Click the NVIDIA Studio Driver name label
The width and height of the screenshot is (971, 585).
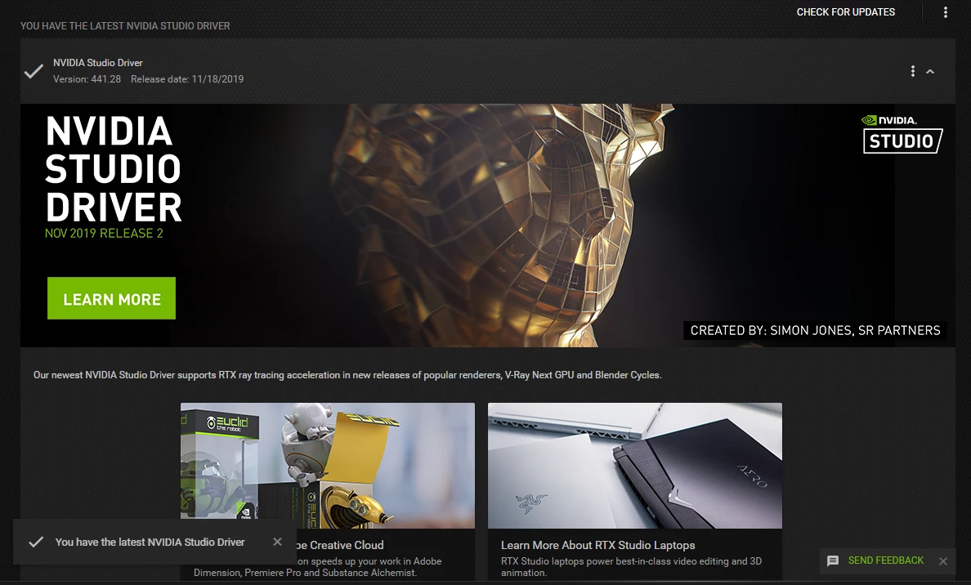98,63
